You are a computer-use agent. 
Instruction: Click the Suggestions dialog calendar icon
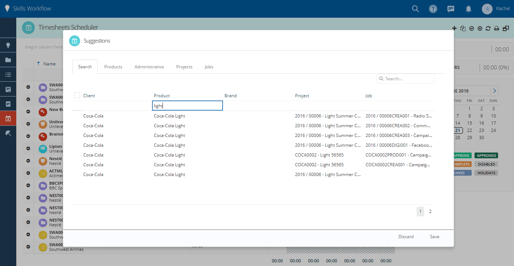tap(75, 41)
